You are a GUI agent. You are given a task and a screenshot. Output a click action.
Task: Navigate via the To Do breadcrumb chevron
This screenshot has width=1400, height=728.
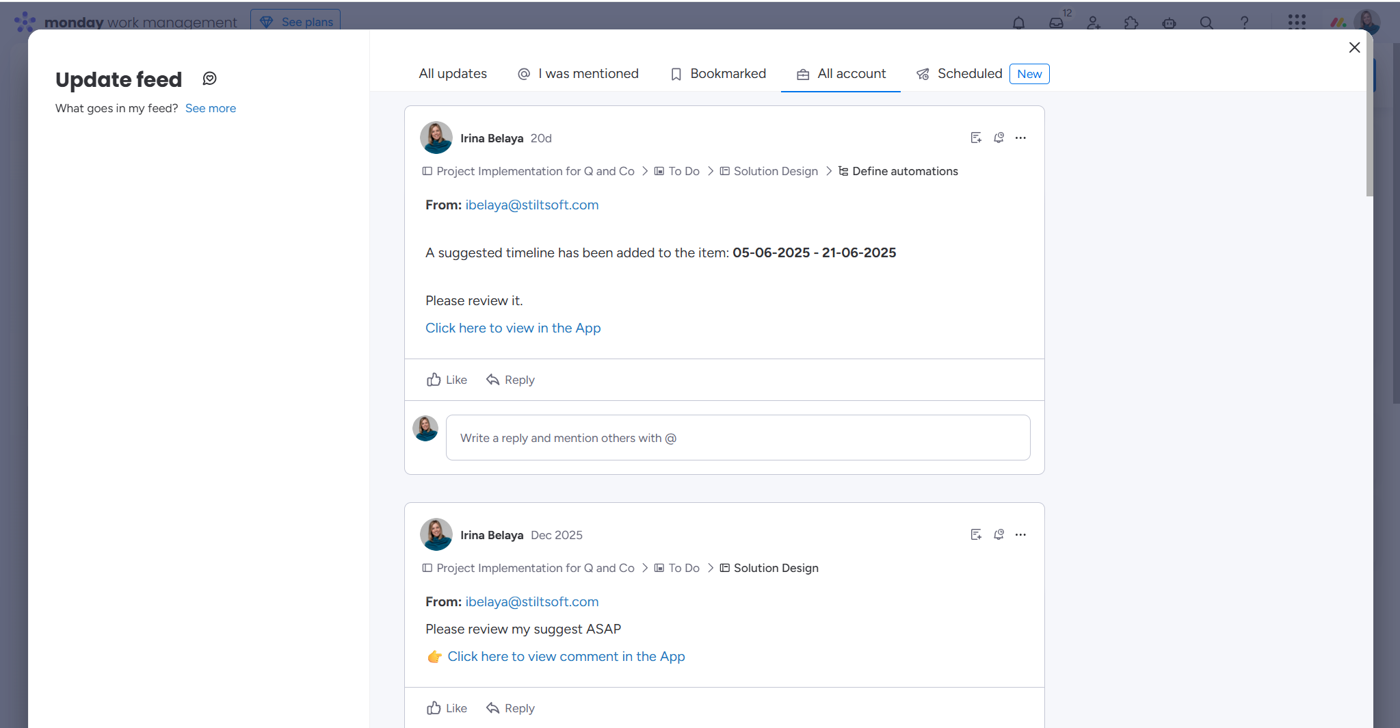coord(711,171)
